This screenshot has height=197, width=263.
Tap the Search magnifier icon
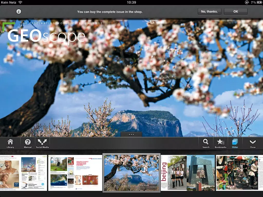click(x=206, y=144)
